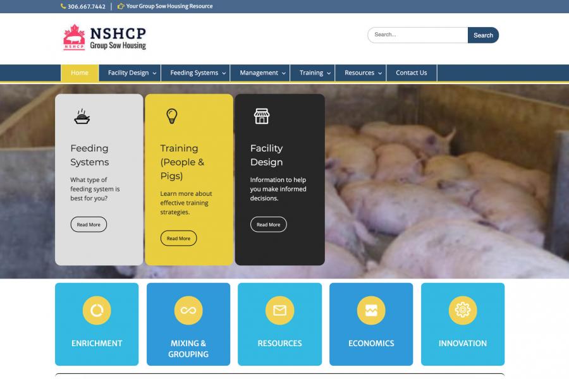Screen dimensions: 569x379
Task: Click the Feeding Systems bowl icon
Action: point(82,116)
